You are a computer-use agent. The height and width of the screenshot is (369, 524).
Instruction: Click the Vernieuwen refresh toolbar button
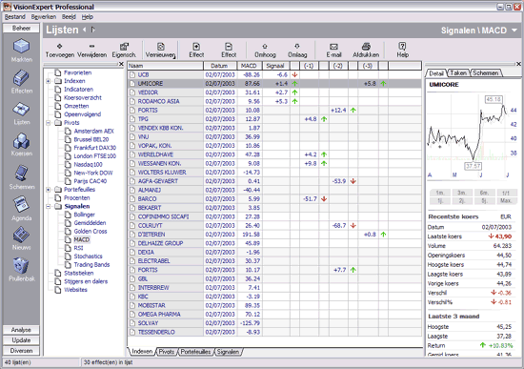tap(160, 51)
